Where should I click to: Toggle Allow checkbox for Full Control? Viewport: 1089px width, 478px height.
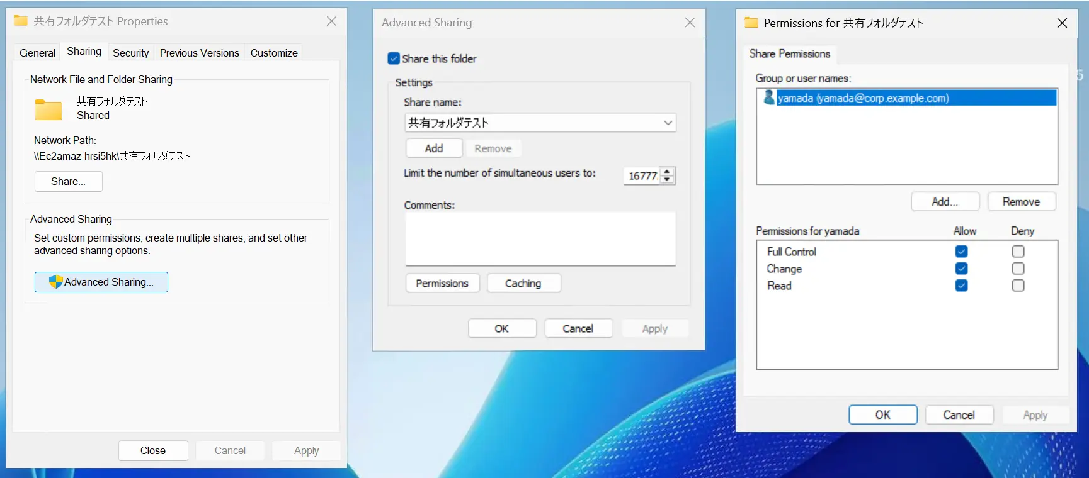pyautogui.click(x=961, y=252)
